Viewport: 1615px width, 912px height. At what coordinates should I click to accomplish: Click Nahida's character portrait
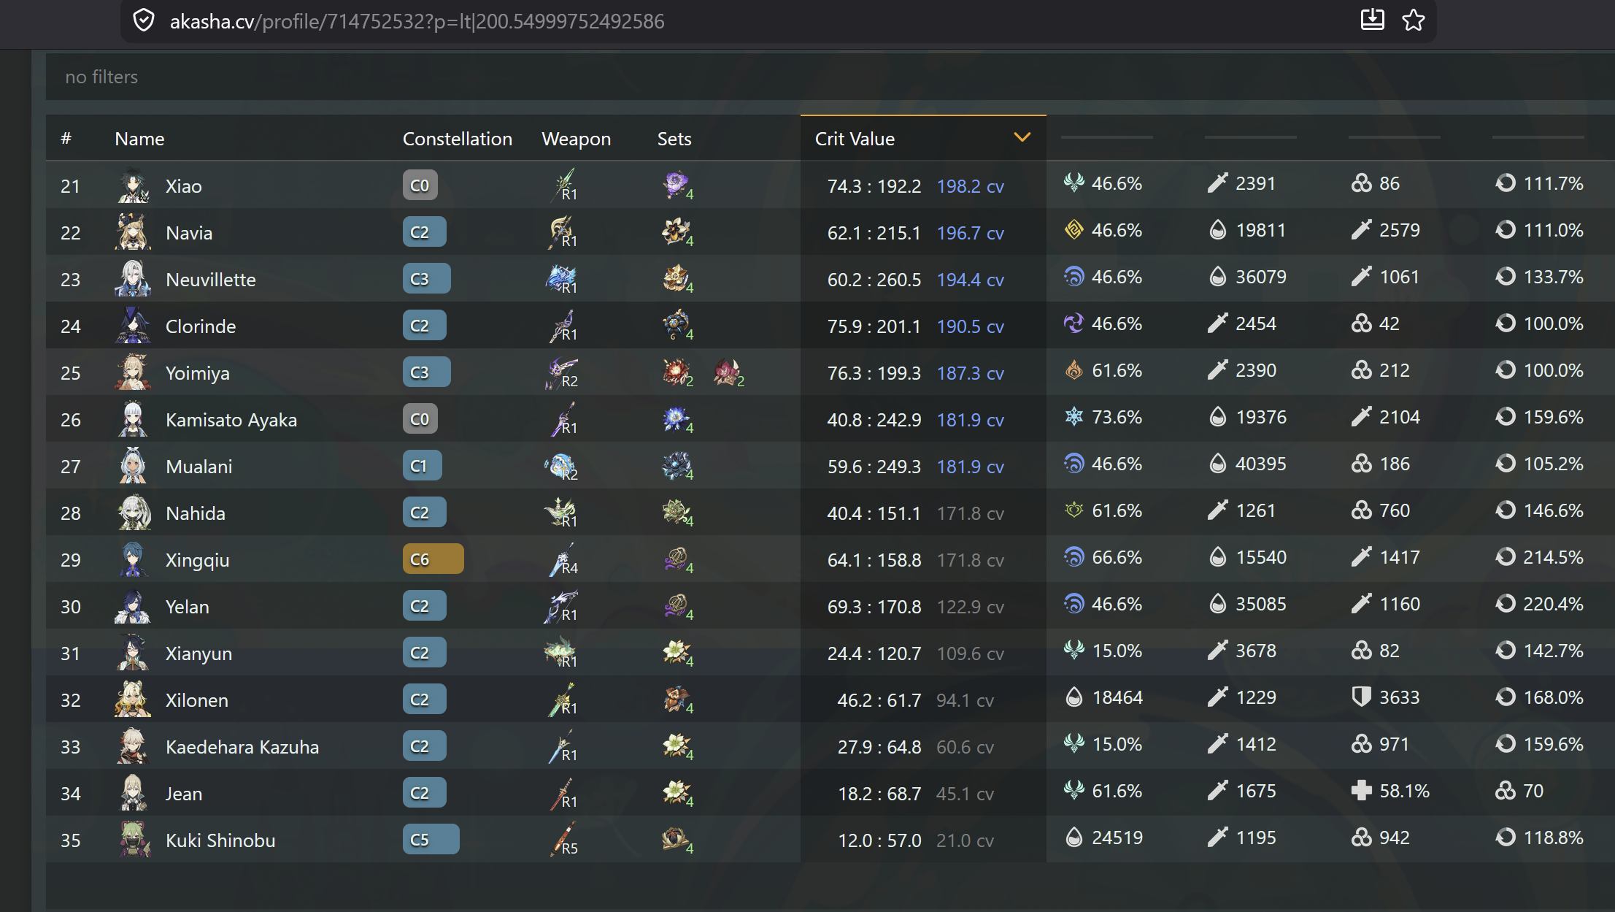coord(134,513)
